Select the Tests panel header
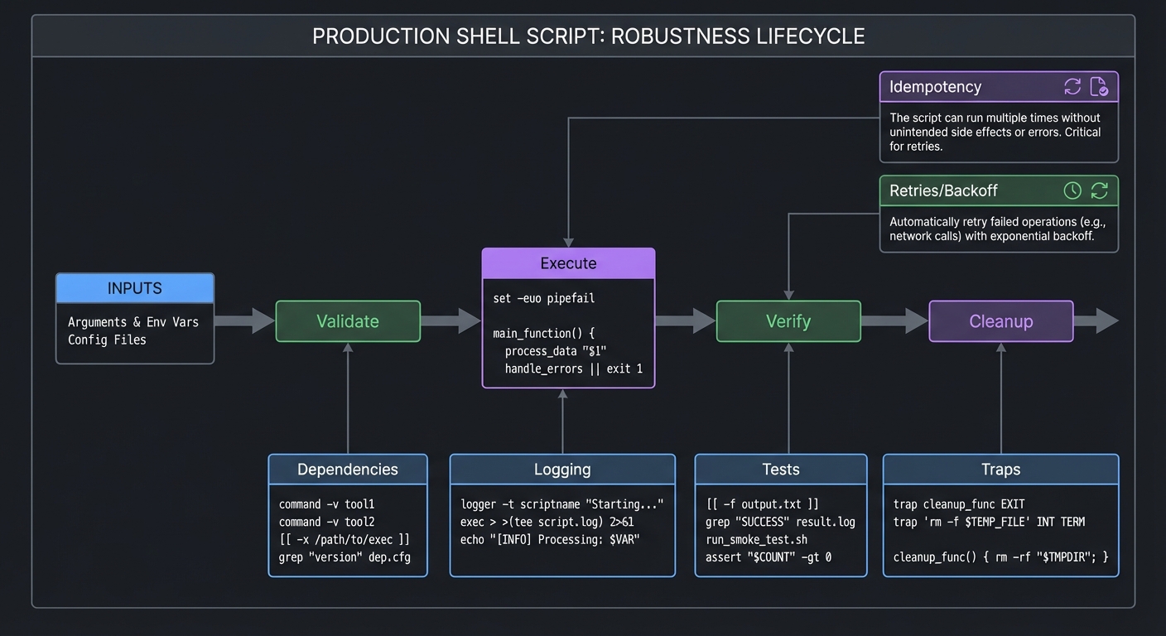The width and height of the screenshot is (1166, 636). coord(781,469)
